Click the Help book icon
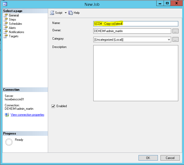This screenshot has height=165, width=184. click(x=71, y=13)
